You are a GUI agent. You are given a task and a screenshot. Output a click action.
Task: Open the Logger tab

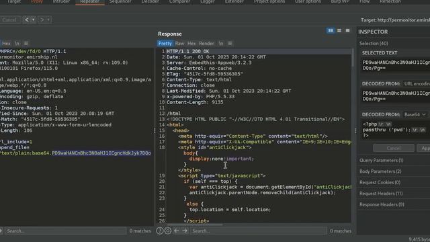pos(208,1)
